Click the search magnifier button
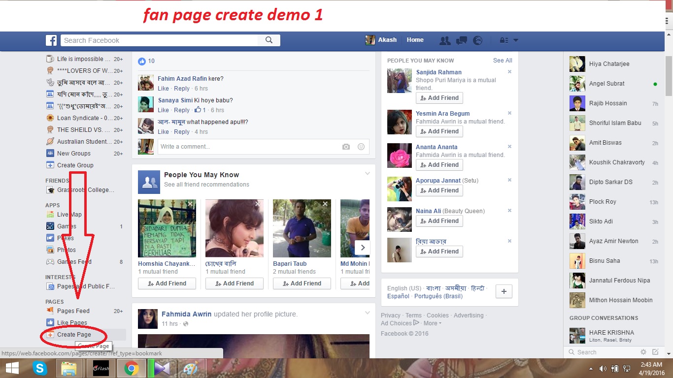 tap(269, 40)
